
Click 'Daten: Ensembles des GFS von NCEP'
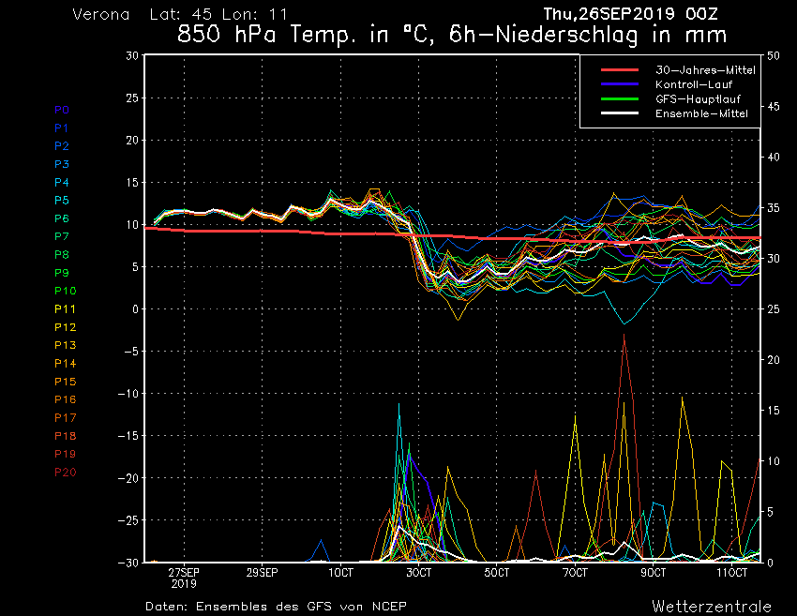point(276,607)
